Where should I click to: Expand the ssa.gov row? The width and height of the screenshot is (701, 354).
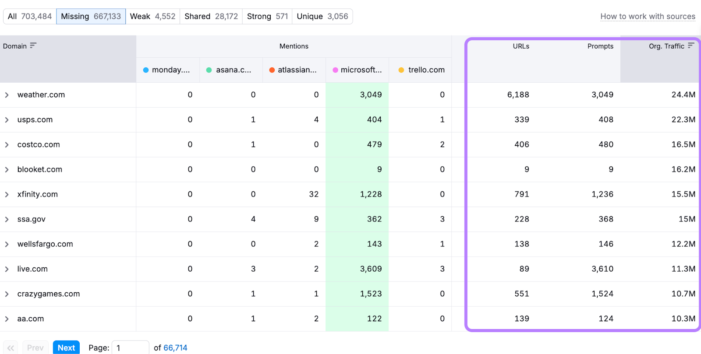pyautogui.click(x=7, y=220)
